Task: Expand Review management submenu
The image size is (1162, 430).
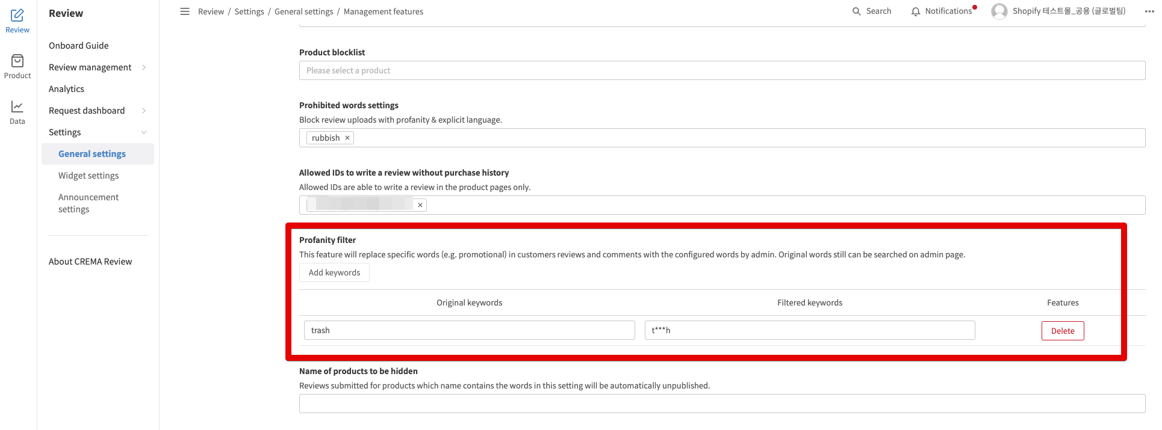Action: pyautogui.click(x=144, y=67)
